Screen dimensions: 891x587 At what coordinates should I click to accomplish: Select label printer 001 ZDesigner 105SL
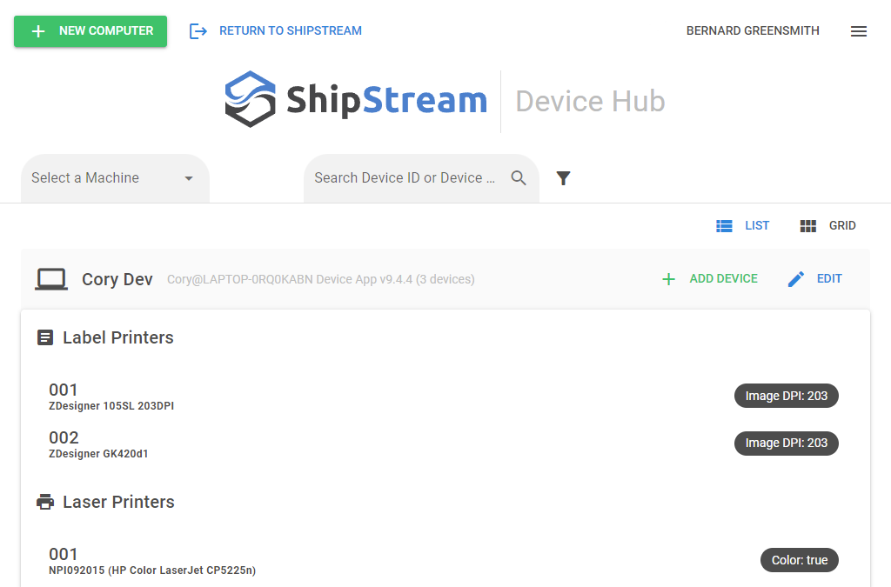[113, 397]
